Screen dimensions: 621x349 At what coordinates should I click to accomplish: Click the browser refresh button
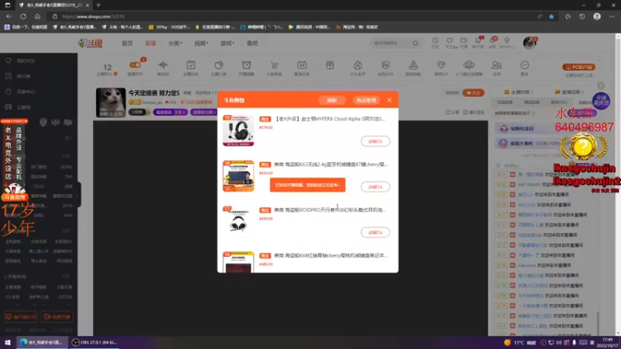click(23, 16)
